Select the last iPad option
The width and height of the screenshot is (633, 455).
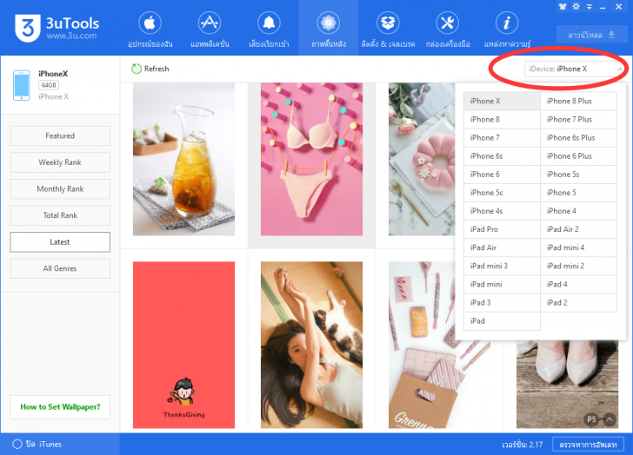click(x=502, y=320)
